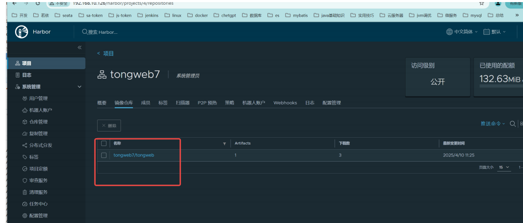Sort by the 最新变更时间 column header
This screenshot has height=223, width=523.
(x=453, y=143)
